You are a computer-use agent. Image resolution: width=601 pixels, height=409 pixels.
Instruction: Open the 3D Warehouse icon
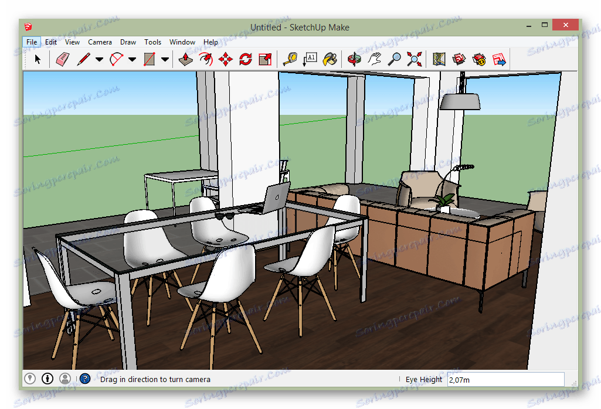click(459, 59)
